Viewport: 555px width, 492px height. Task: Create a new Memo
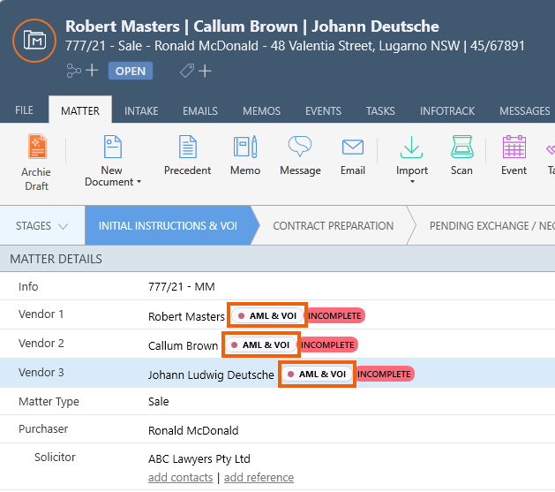(x=245, y=147)
